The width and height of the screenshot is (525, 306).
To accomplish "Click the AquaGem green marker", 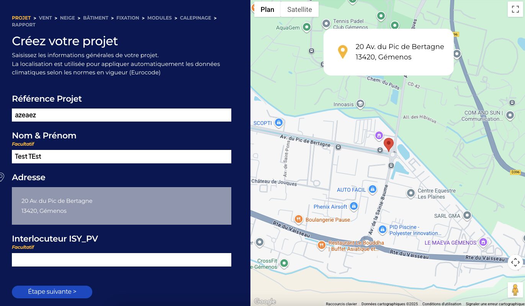I will coord(306,27).
